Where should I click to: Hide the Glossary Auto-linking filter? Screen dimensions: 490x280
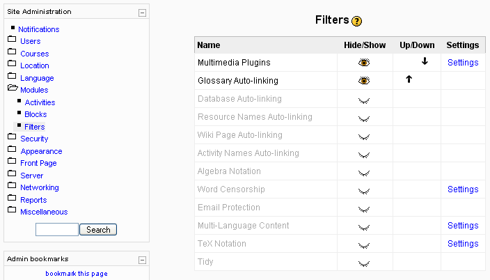coord(364,81)
